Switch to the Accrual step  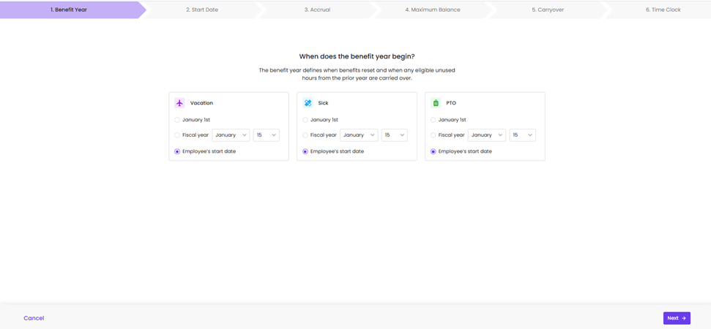pyautogui.click(x=317, y=10)
